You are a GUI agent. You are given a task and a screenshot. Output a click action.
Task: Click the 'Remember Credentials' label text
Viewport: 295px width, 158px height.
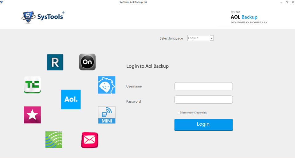(x=194, y=113)
